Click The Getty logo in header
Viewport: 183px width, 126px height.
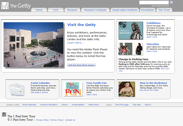click(x=16, y=5)
